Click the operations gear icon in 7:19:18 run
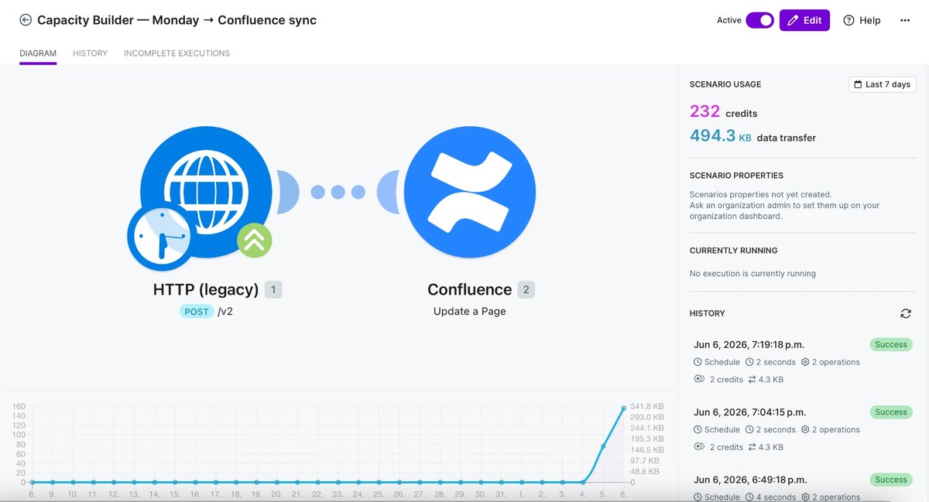929x502 pixels. click(805, 362)
